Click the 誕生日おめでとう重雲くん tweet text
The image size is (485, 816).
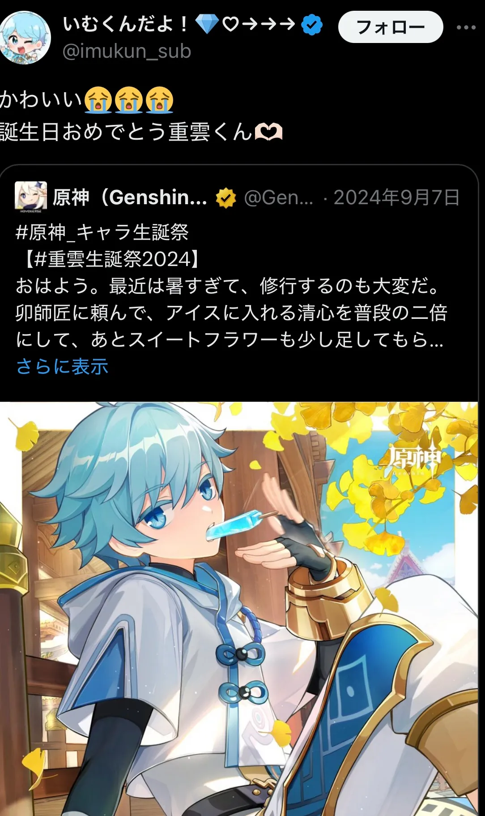(126, 132)
